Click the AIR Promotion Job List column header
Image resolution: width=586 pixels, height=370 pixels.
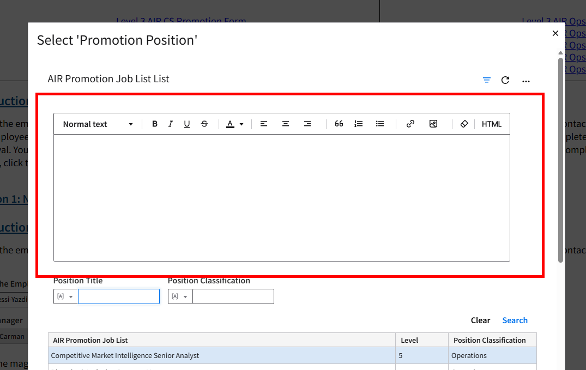[222, 340]
